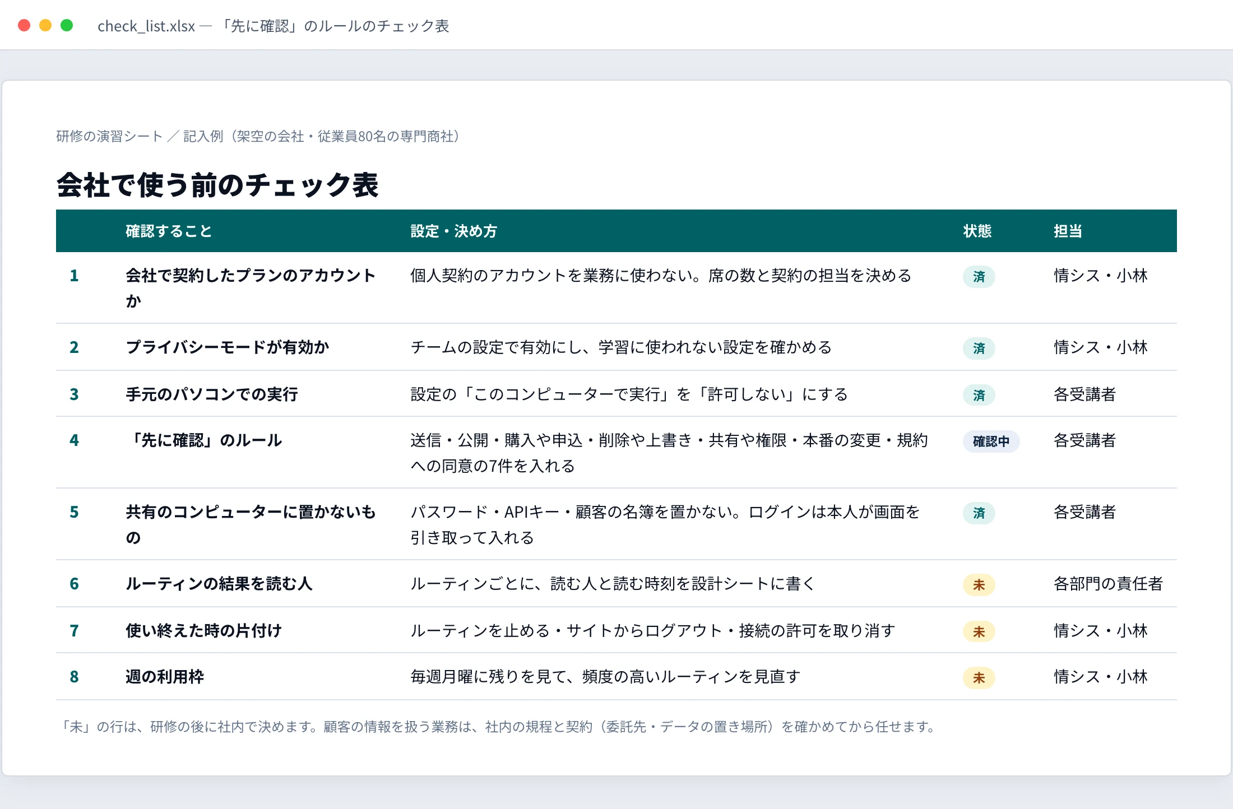Click the 担当 column header
This screenshot has width=1233, height=809.
pos(1068,231)
